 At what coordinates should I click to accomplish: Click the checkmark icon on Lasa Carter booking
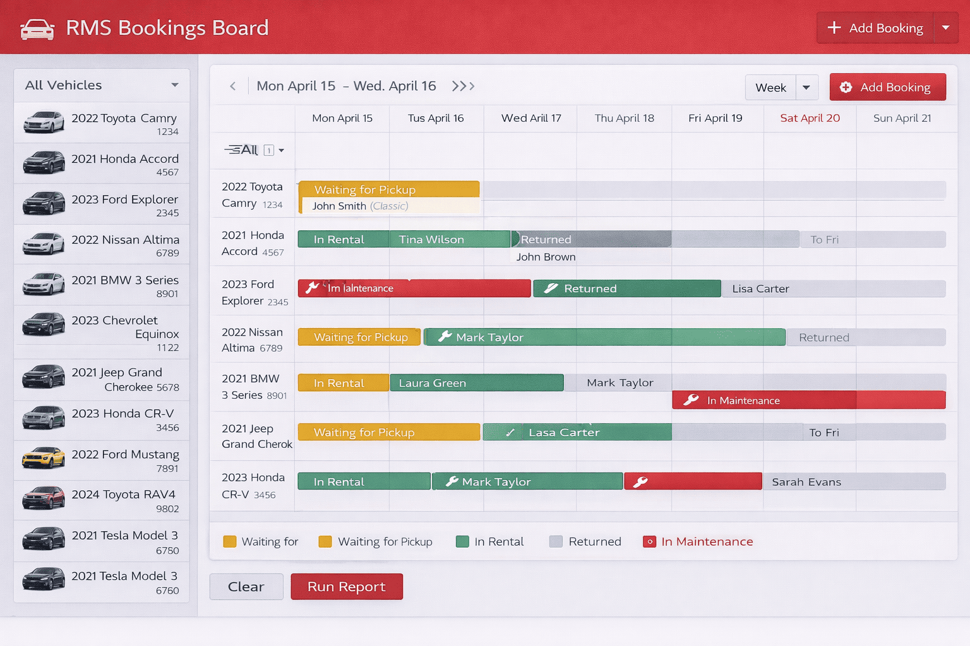pyautogui.click(x=510, y=433)
